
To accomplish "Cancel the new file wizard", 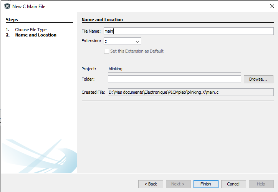I will tap(233, 184).
